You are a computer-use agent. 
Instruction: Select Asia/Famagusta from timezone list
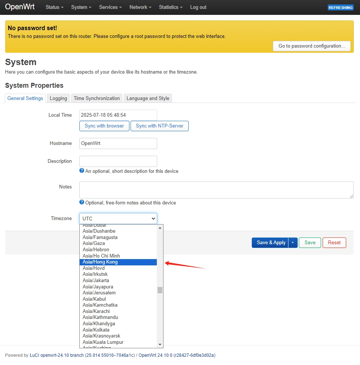(x=118, y=237)
